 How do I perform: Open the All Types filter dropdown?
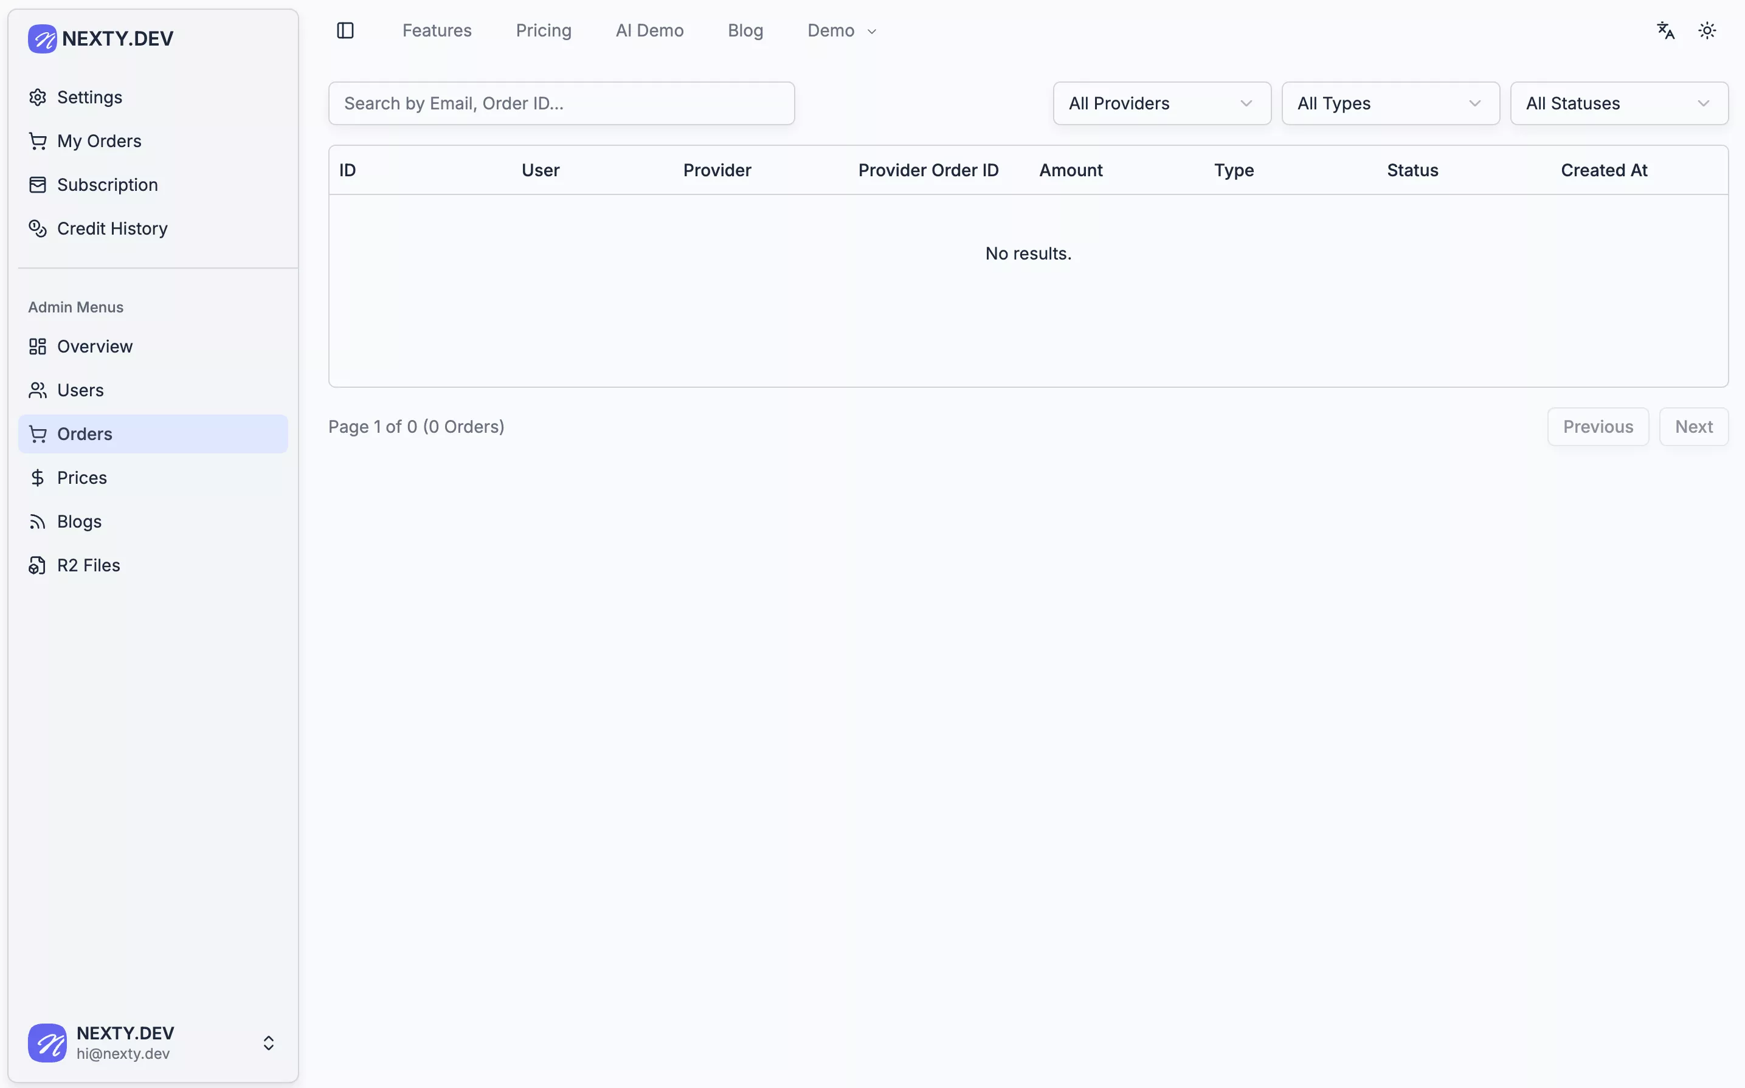click(x=1389, y=103)
